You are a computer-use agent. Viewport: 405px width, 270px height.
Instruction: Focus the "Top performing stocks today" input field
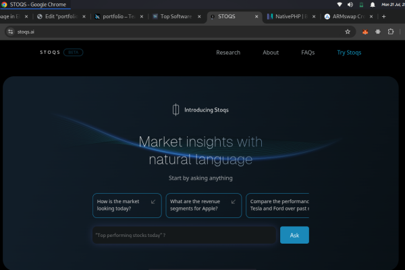pos(184,235)
